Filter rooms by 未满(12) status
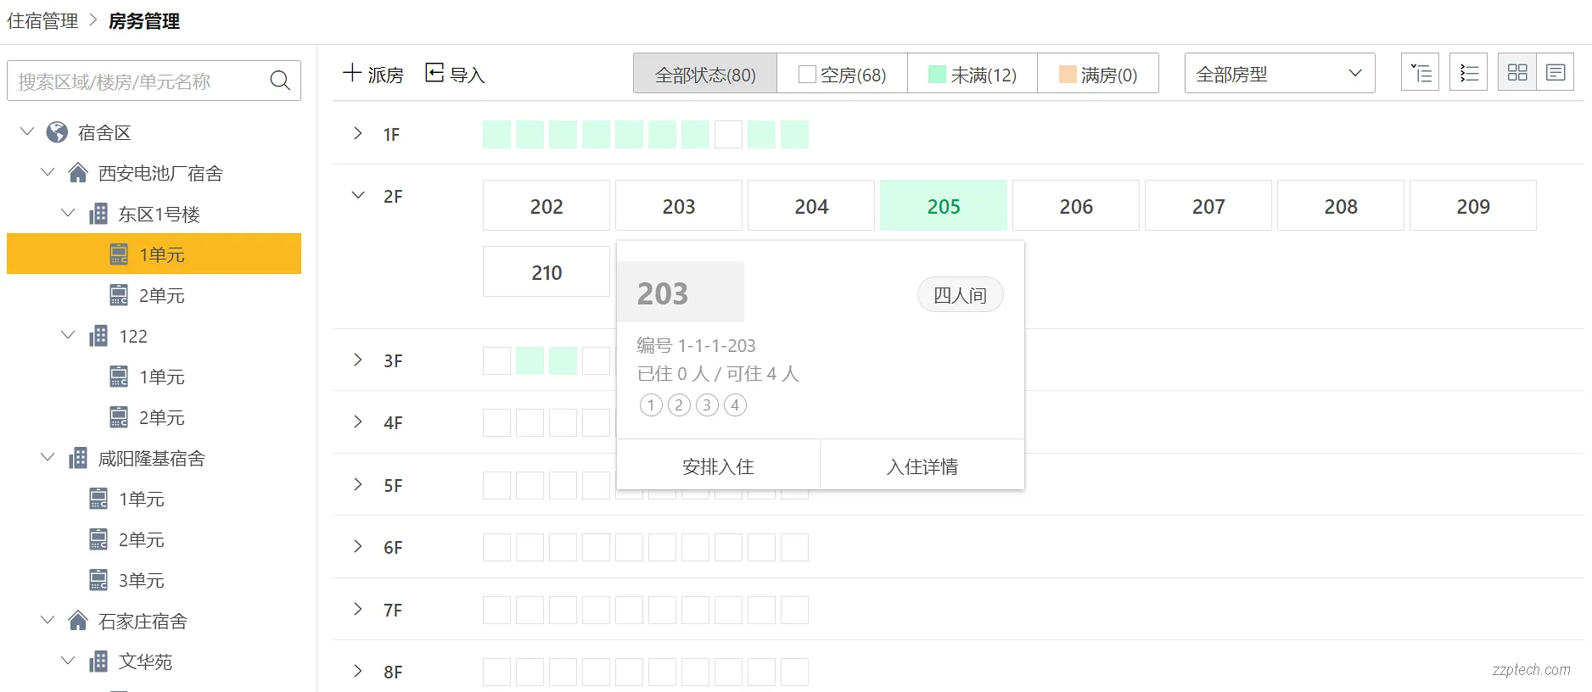Viewport: 1592px width, 692px height. click(973, 75)
